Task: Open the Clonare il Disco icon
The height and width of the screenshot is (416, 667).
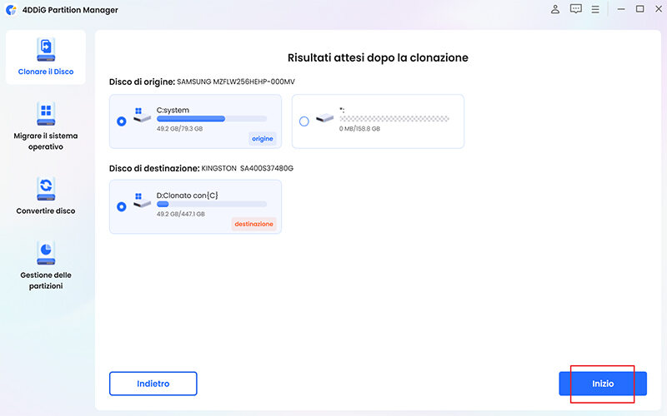Action: pyautogui.click(x=46, y=50)
